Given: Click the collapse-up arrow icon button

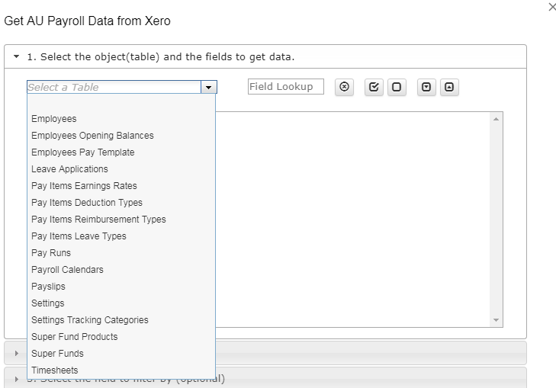Looking at the screenshot, I should click(449, 87).
